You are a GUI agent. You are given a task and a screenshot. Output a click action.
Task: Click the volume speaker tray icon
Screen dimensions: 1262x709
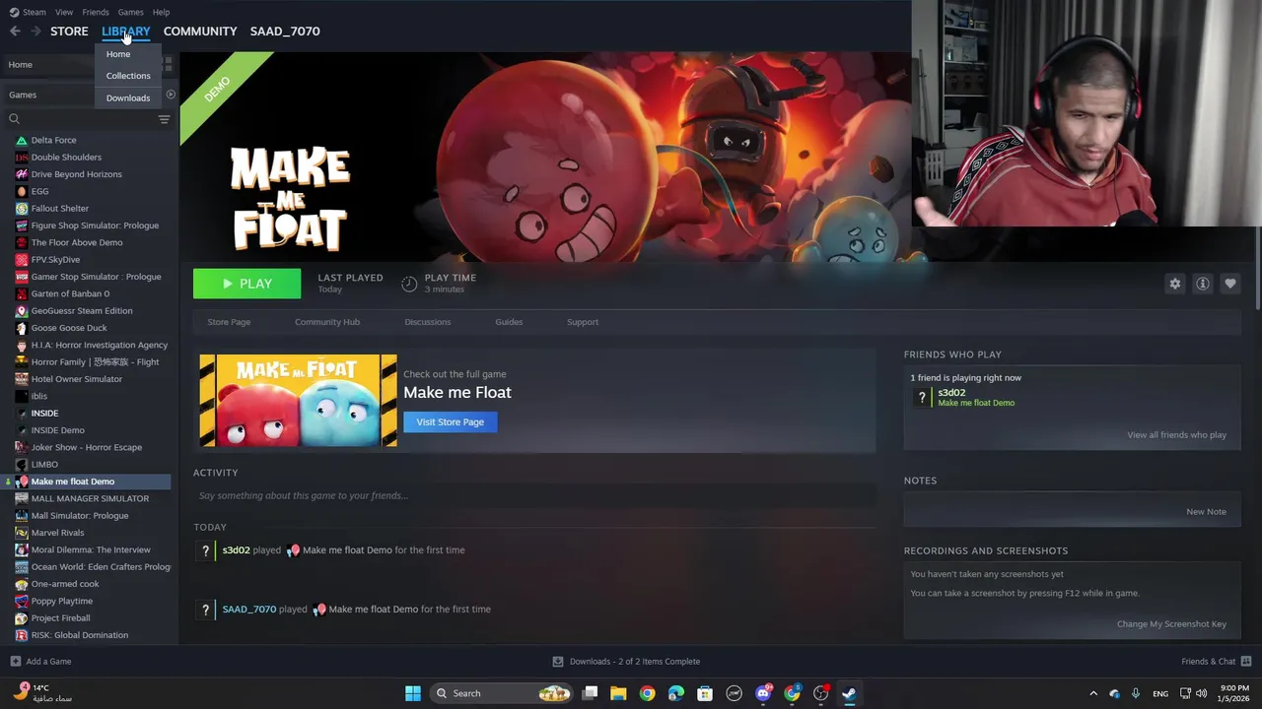[x=1202, y=693]
